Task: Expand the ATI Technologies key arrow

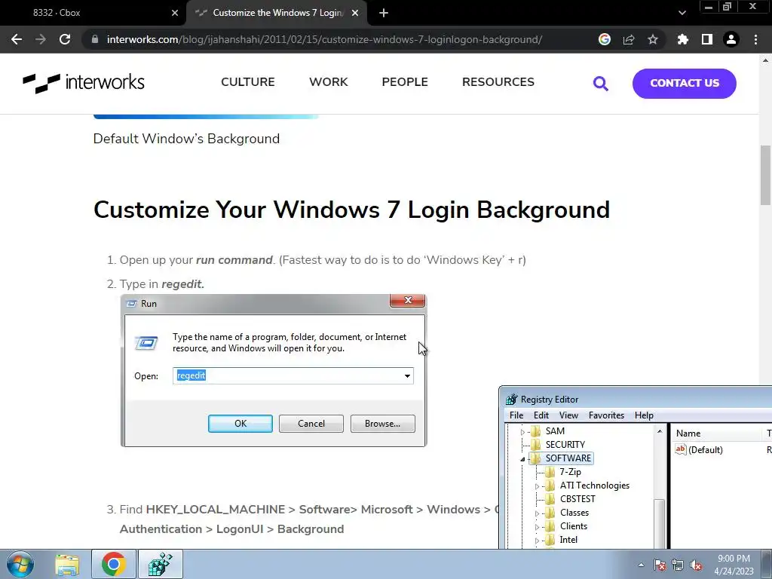Action: 537,486
